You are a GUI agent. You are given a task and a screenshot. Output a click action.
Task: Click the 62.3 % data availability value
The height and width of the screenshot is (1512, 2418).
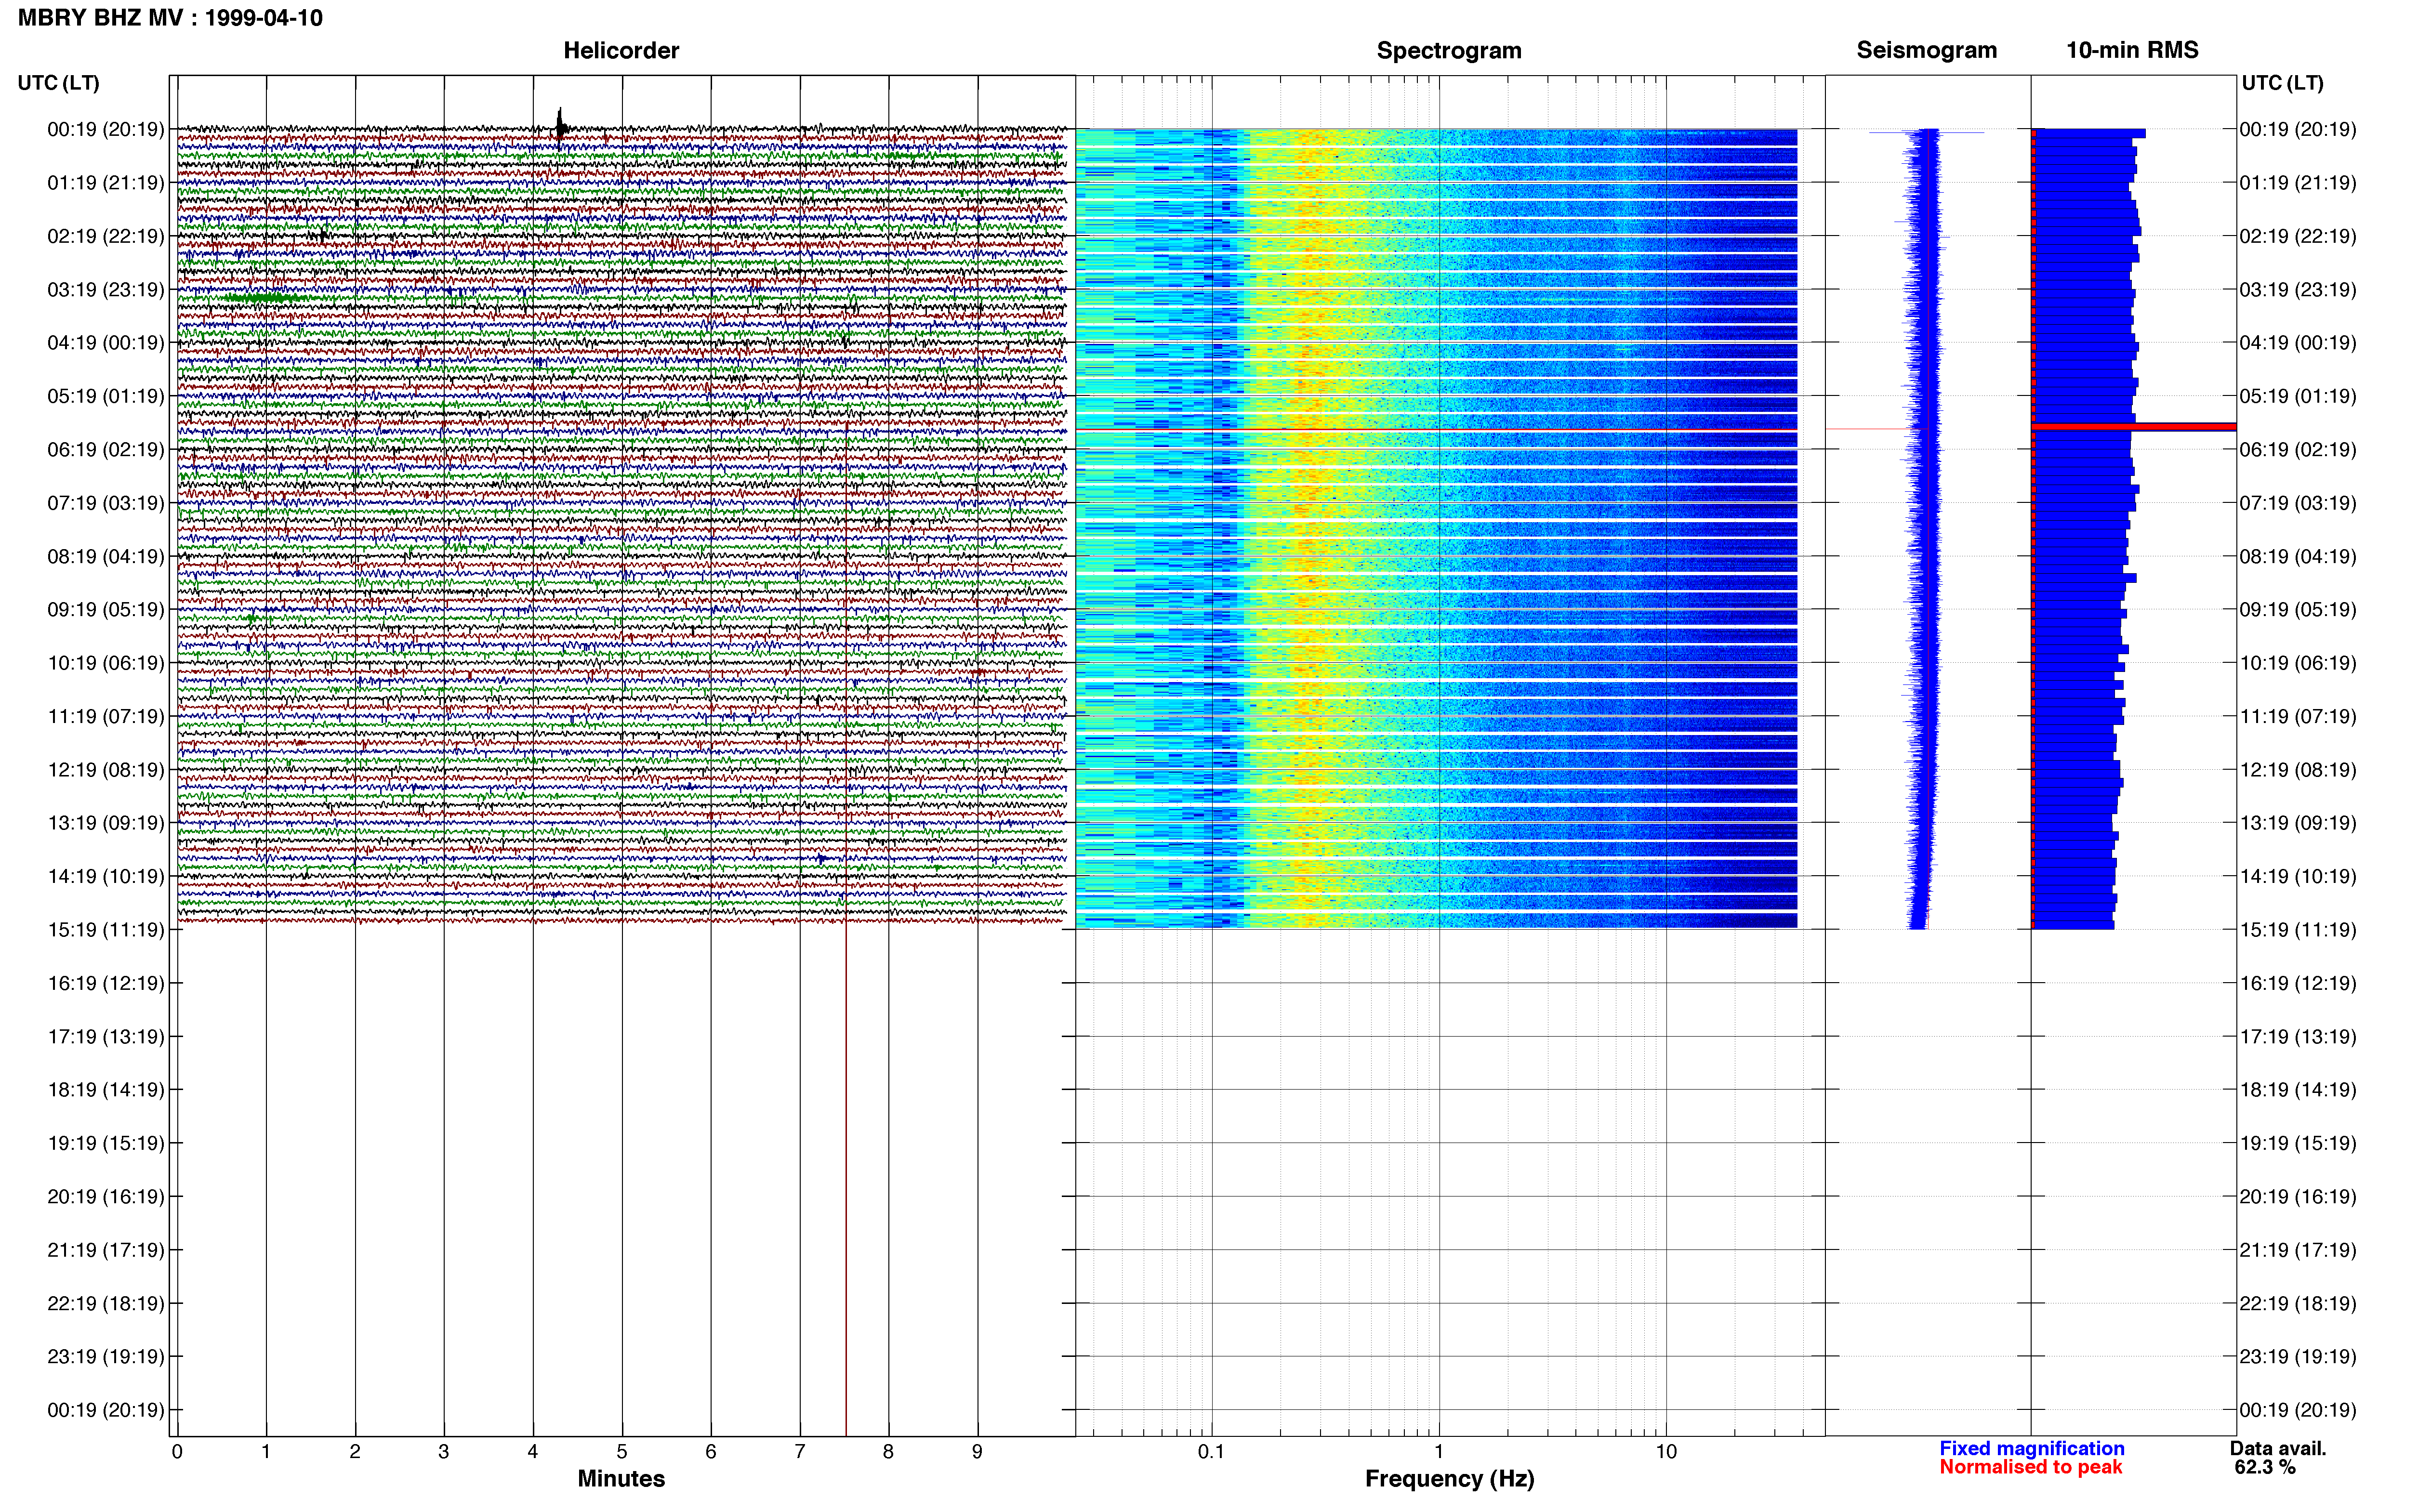click(x=2265, y=1468)
